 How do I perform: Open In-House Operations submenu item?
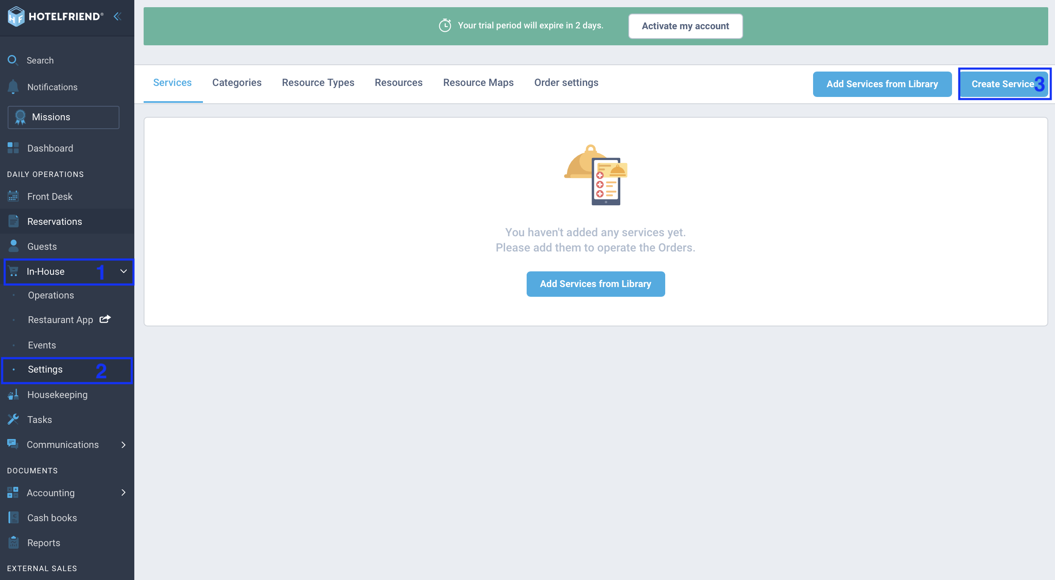click(x=51, y=295)
